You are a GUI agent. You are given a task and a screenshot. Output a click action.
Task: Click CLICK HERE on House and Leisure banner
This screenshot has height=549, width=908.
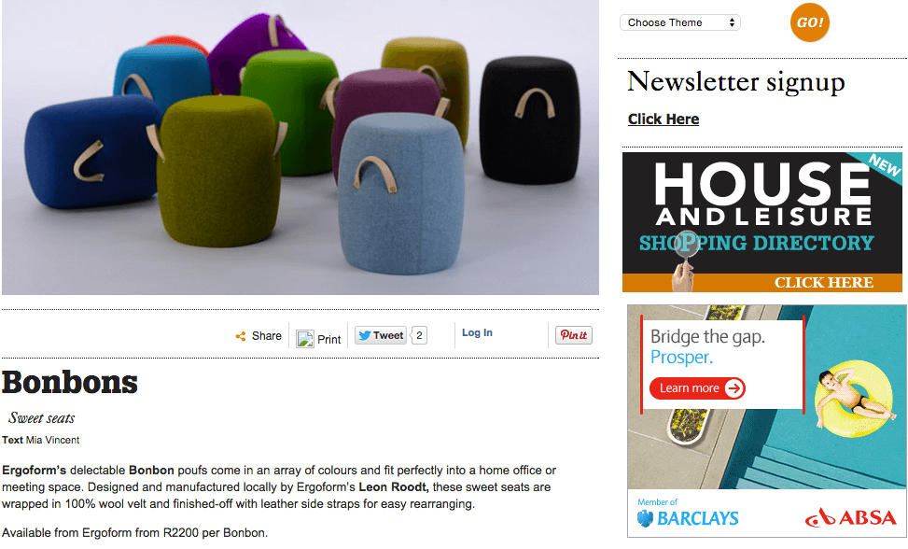point(823,282)
